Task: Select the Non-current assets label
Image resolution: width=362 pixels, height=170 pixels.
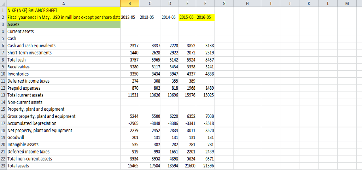Action: tap(64, 102)
